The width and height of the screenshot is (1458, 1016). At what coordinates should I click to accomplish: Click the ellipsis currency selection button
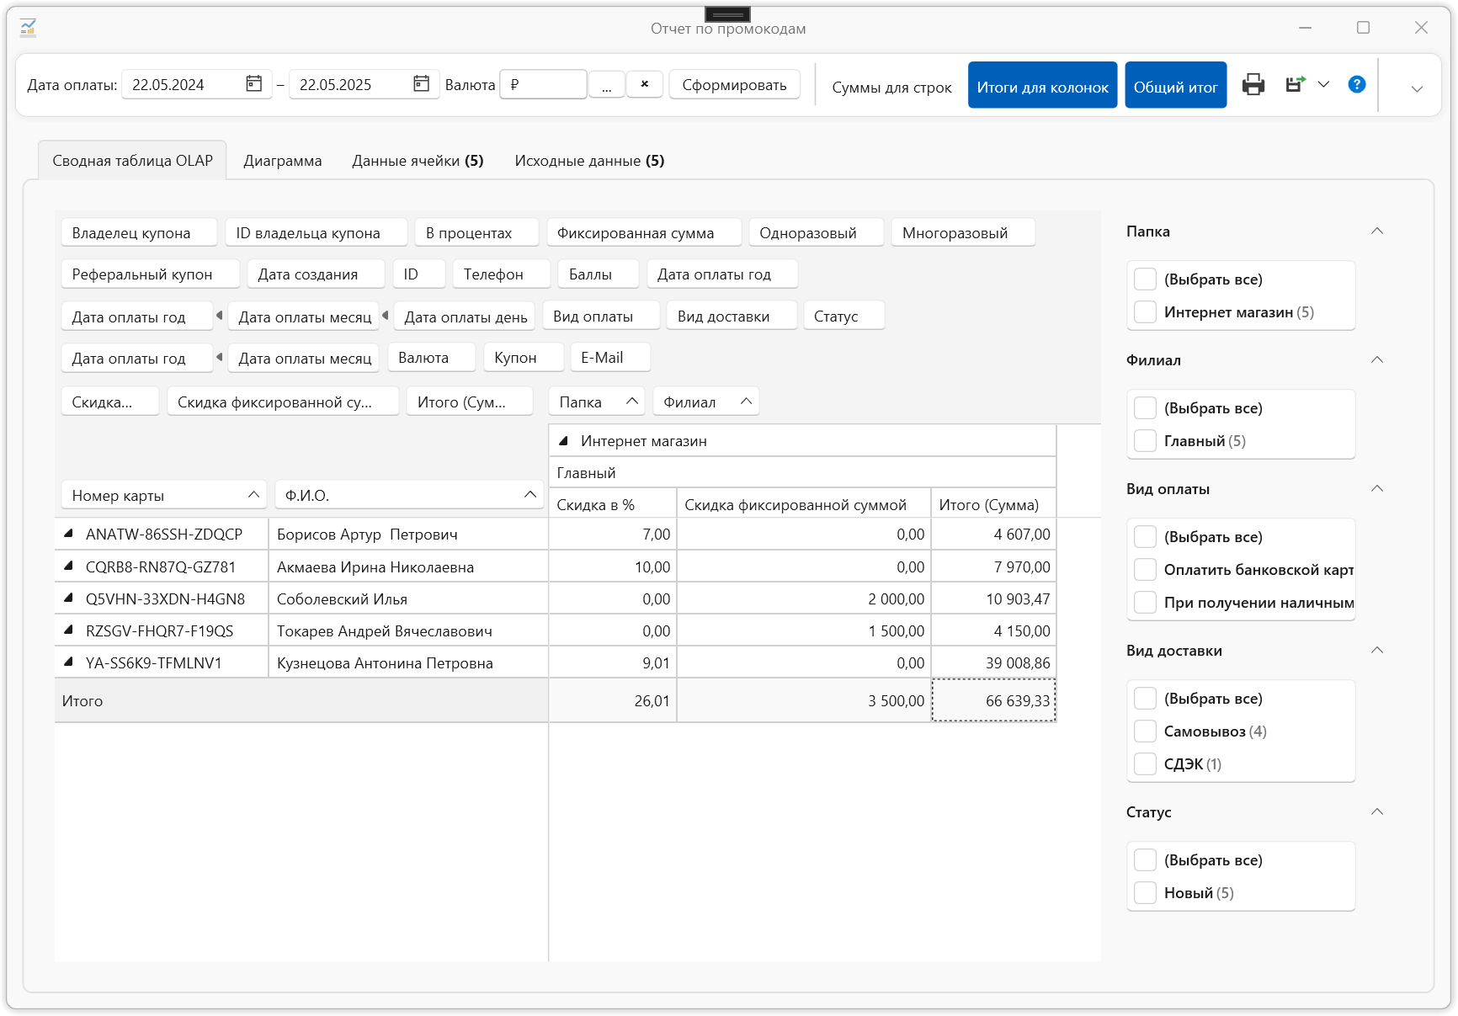pos(606,84)
